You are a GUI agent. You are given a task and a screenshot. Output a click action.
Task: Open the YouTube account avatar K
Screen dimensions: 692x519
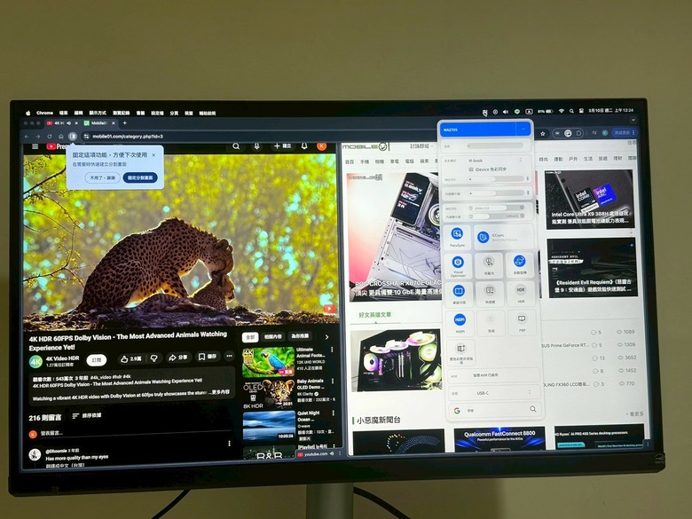[321, 145]
